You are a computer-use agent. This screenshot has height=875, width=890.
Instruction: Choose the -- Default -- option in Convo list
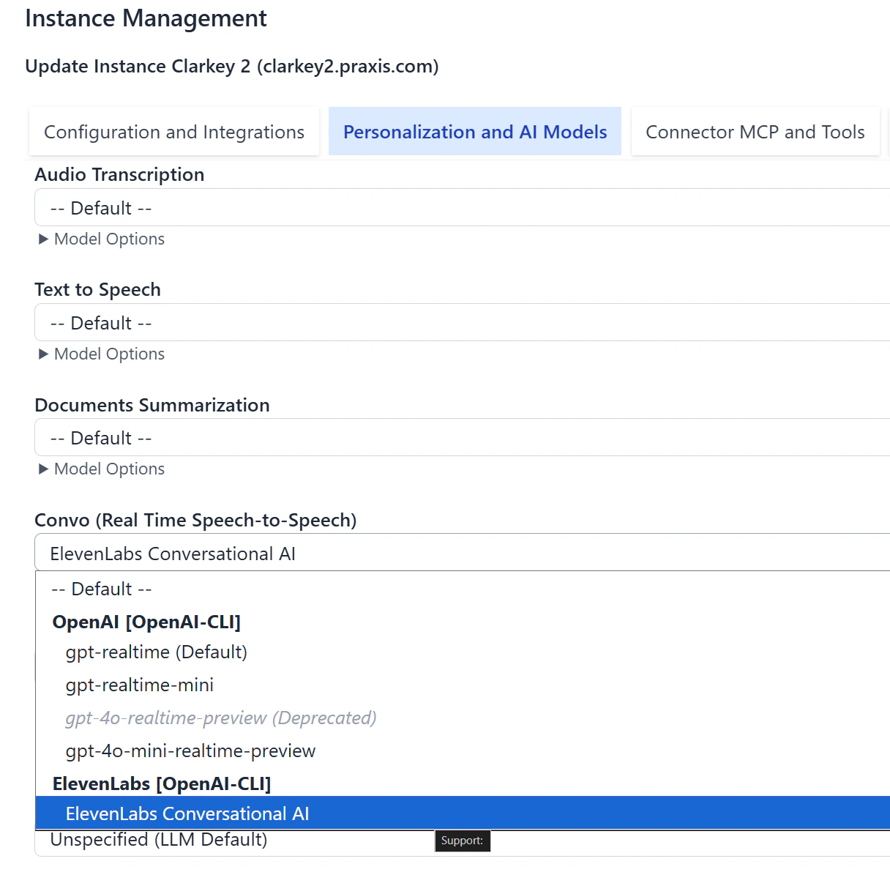463,589
